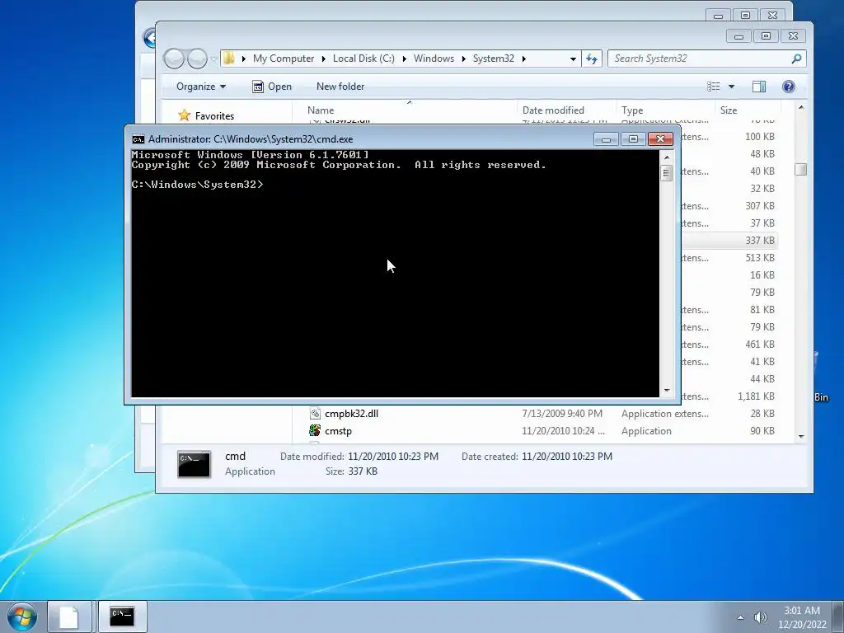This screenshot has height=633, width=844.
Task: Click the cmd window scrollbar thumb
Action: click(x=667, y=173)
